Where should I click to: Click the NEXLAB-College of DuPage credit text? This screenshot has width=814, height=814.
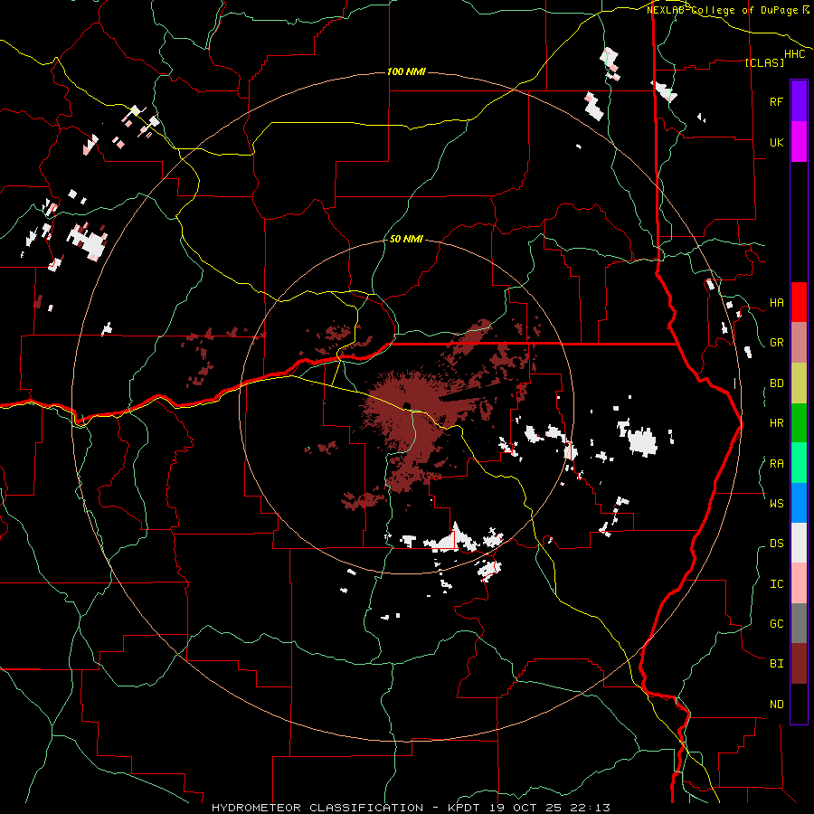coord(724,10)
